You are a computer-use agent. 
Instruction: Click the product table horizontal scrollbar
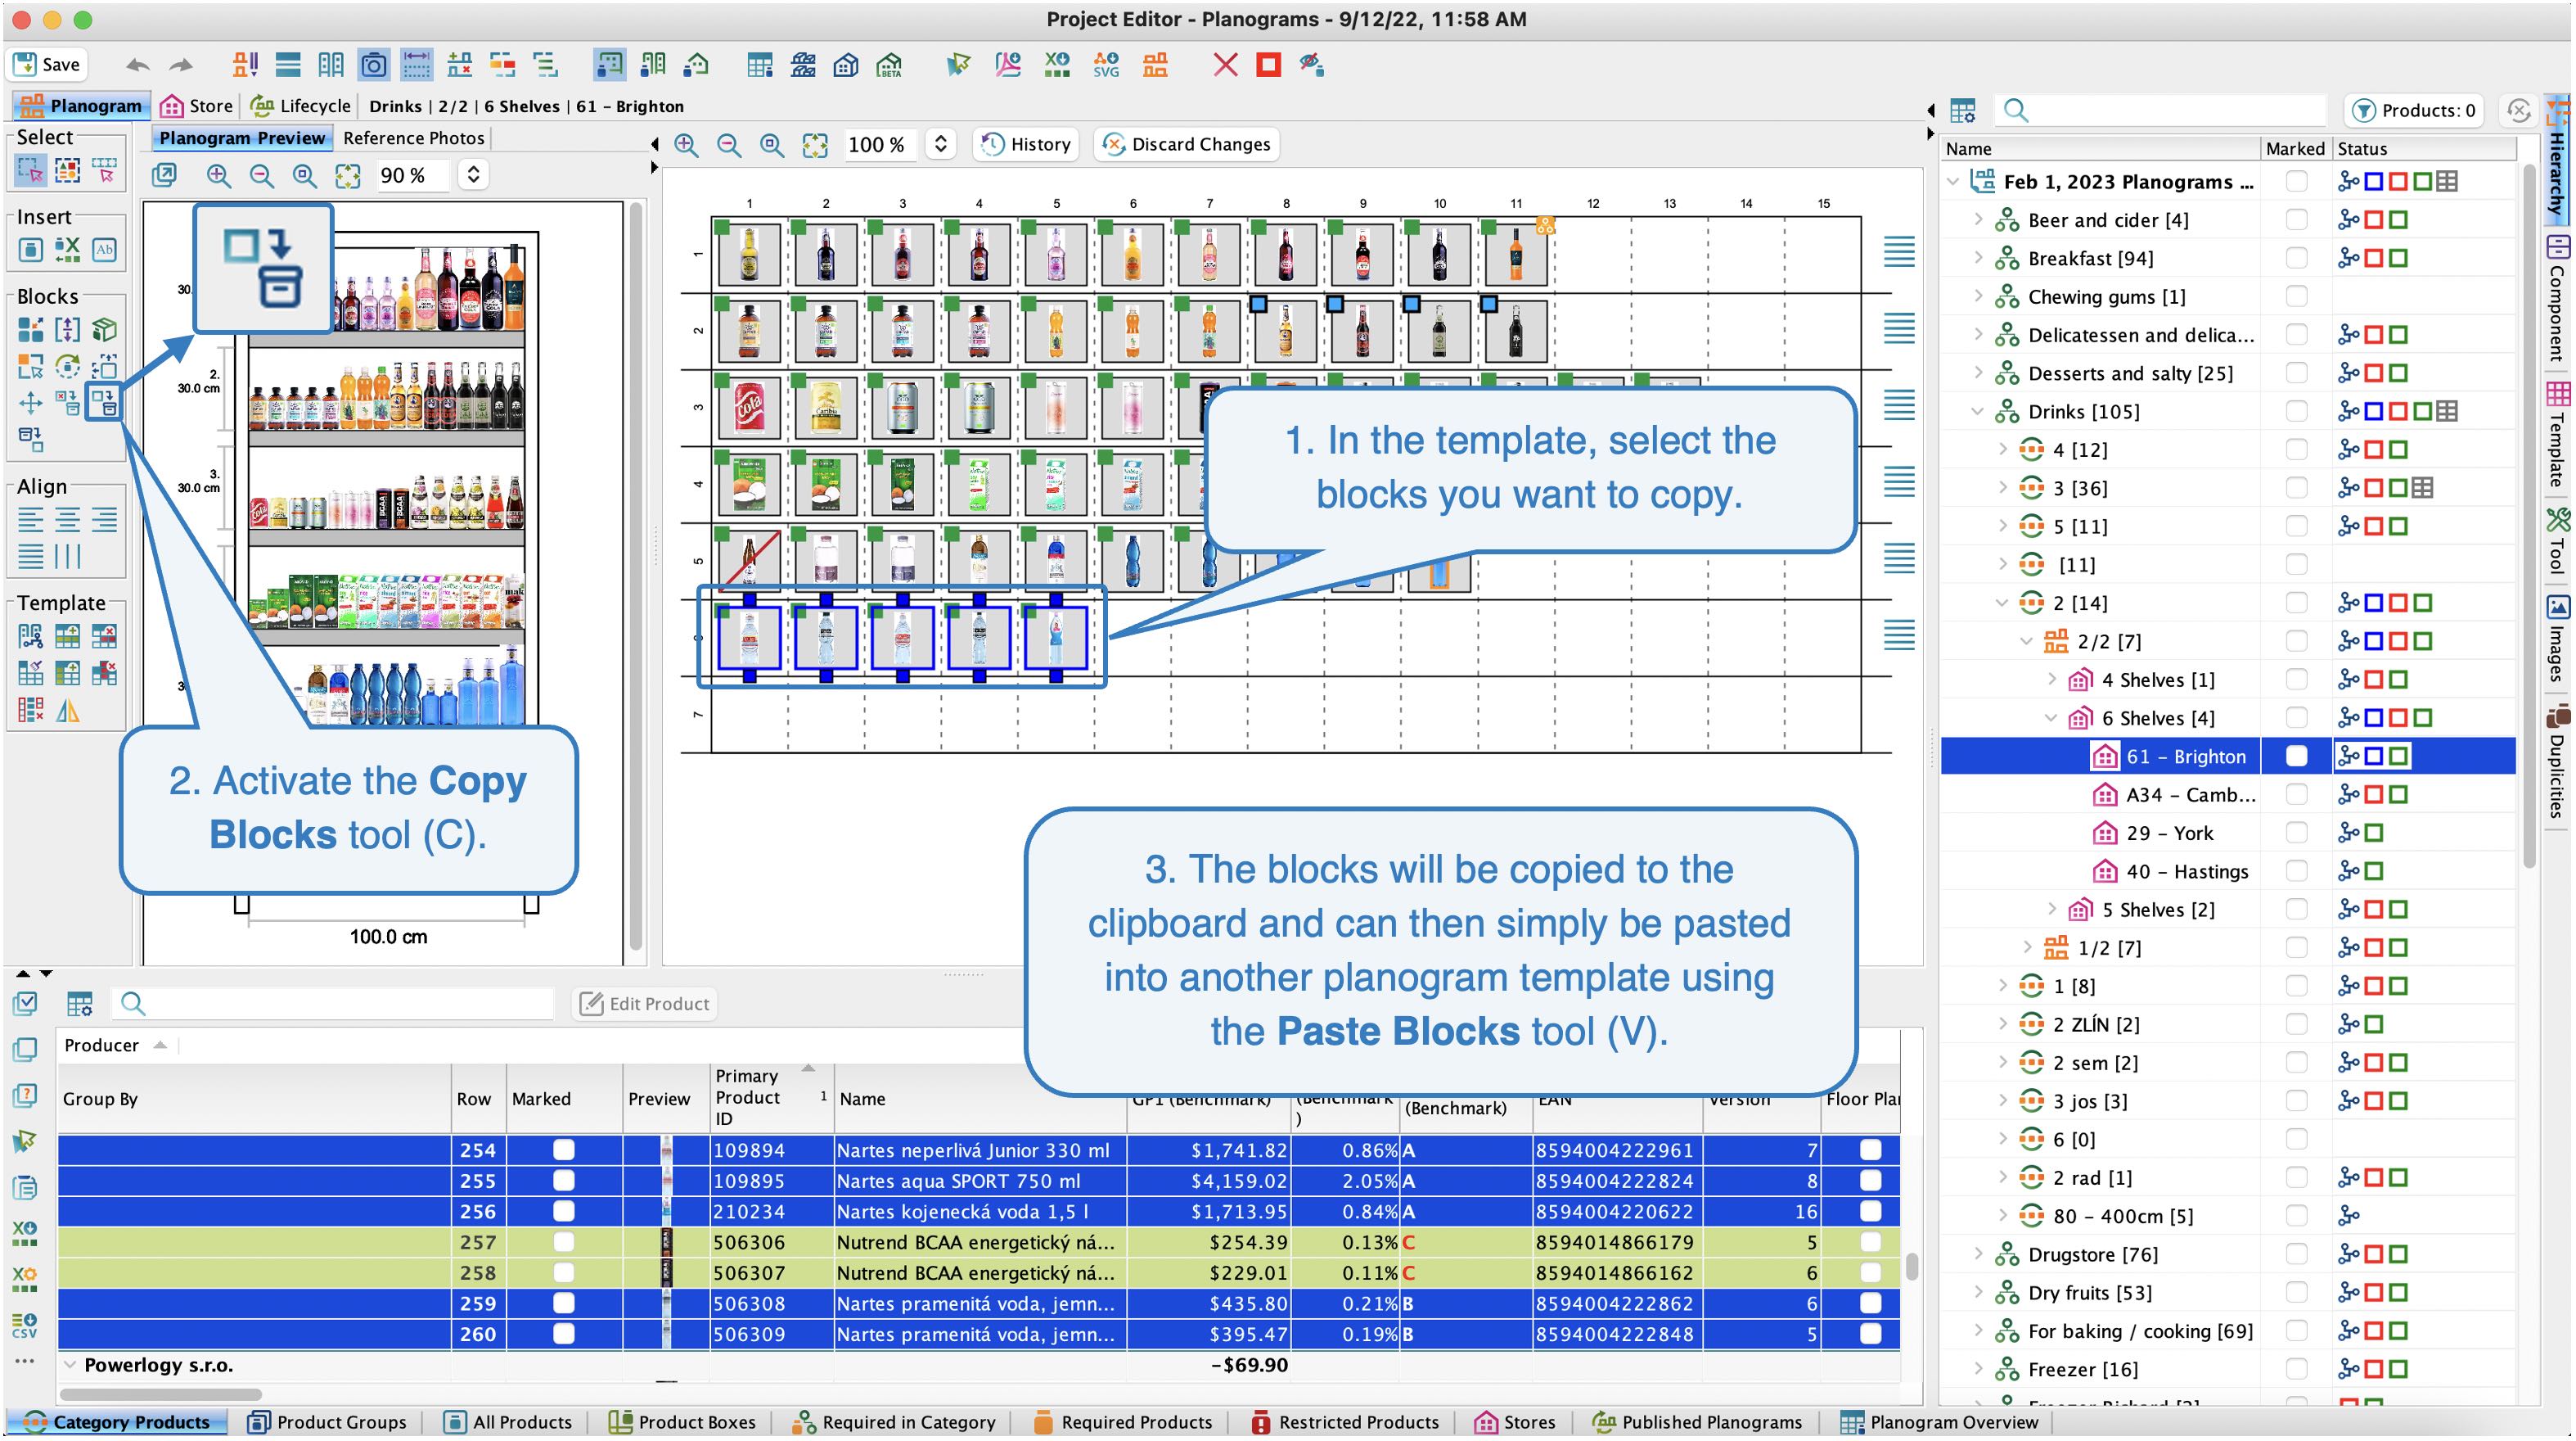point(162,1394)
